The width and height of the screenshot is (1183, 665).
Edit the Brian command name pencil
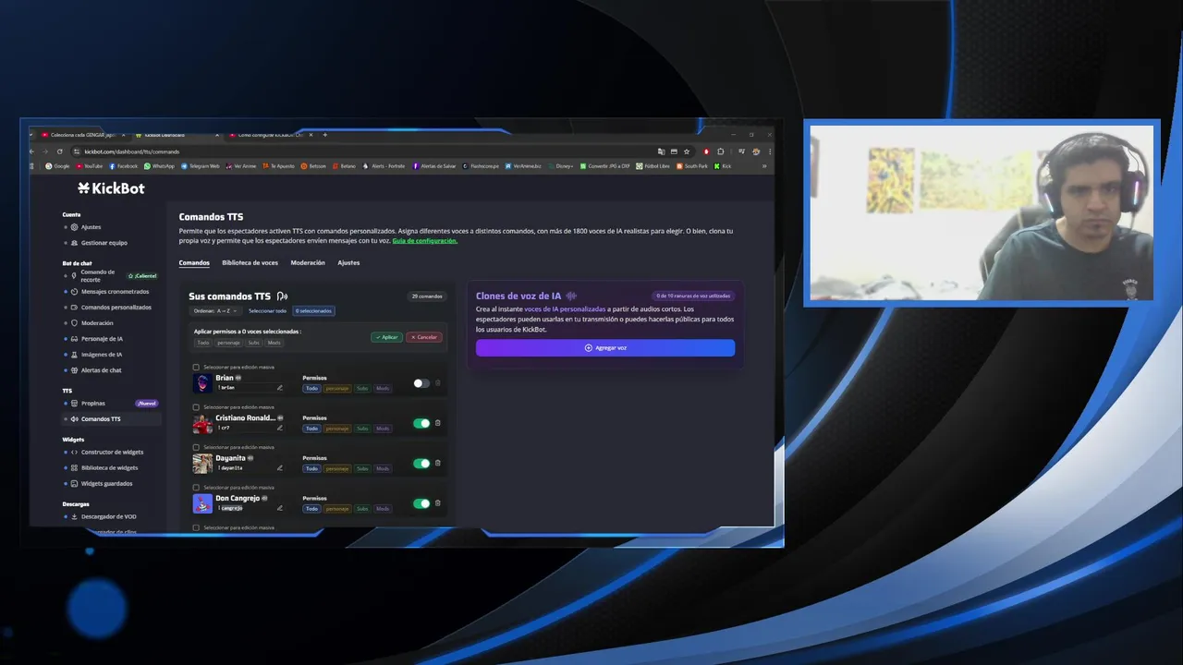pos(280,388)
